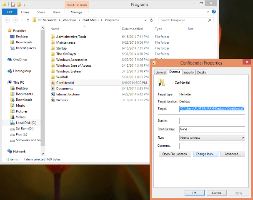Open recent locations dropdown arrow
Image resolution: width=253 pixels, height=200 pixels.
(x=22, y=20)
